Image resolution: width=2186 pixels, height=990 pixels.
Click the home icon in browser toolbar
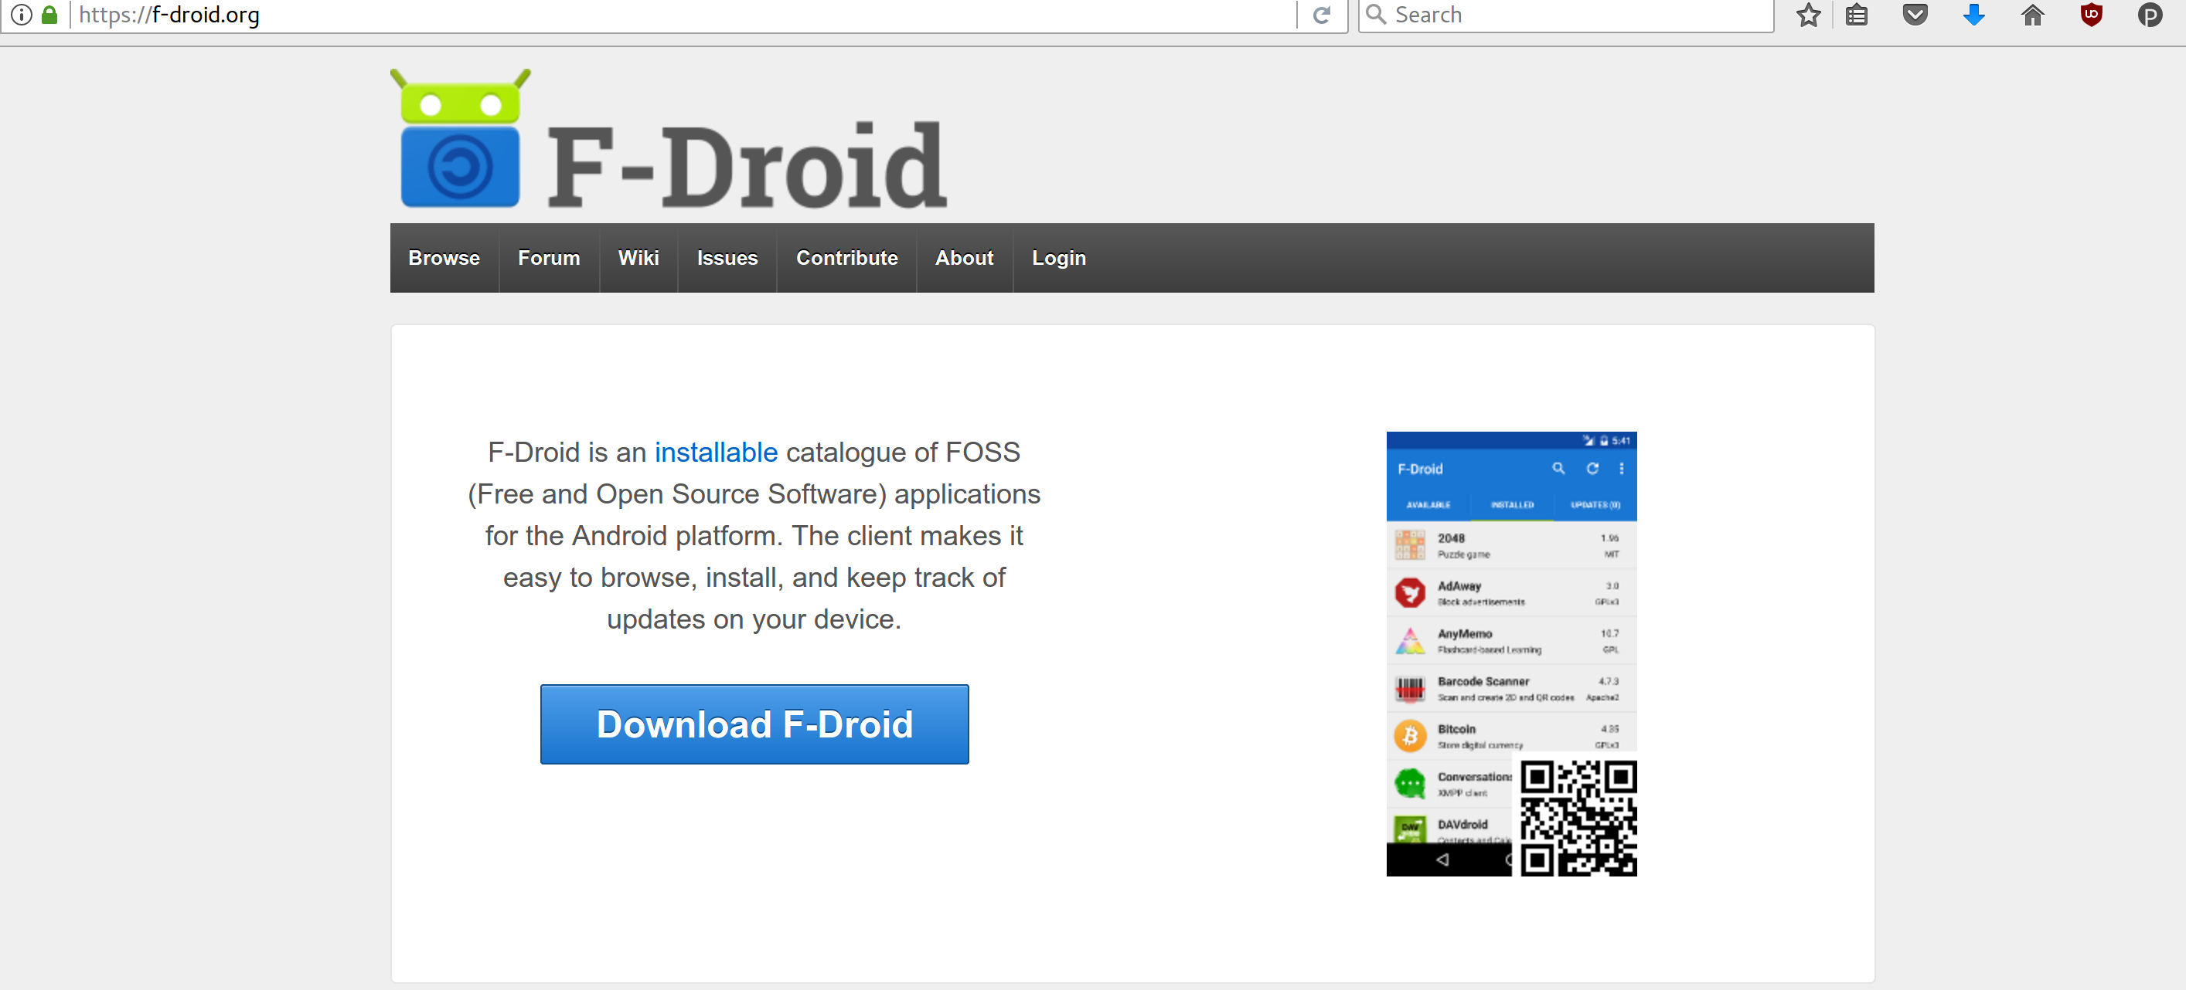click(2031, 17)
